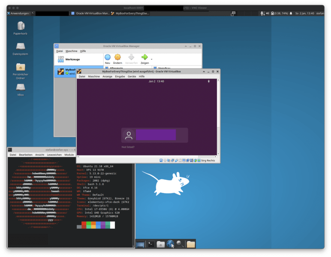331x257 pixels.
Task: Click "Jan 2 13:40" clock in the guest top bar
Action: coord(156,81)
